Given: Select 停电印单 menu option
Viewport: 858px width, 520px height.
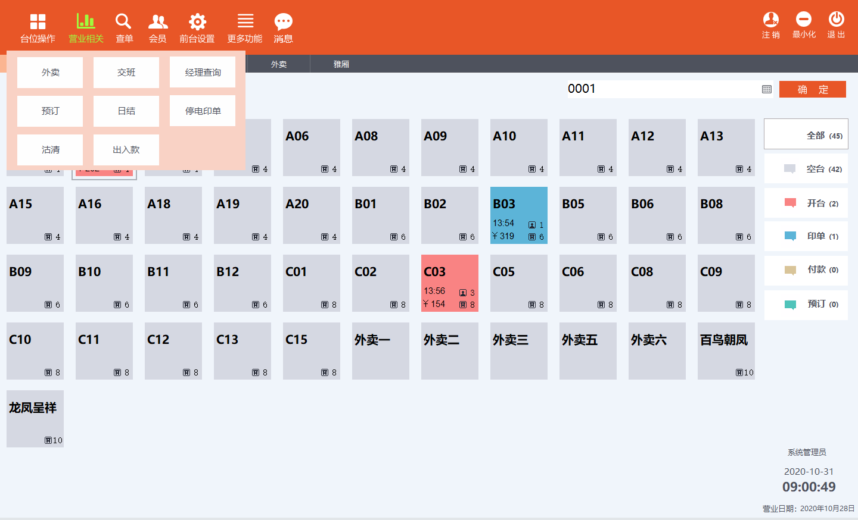Looking at the screenshot, I should (x=203, y=111).
